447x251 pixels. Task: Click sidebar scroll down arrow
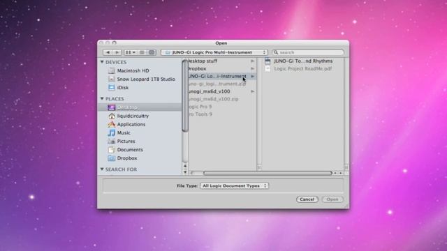pos(185,172)
